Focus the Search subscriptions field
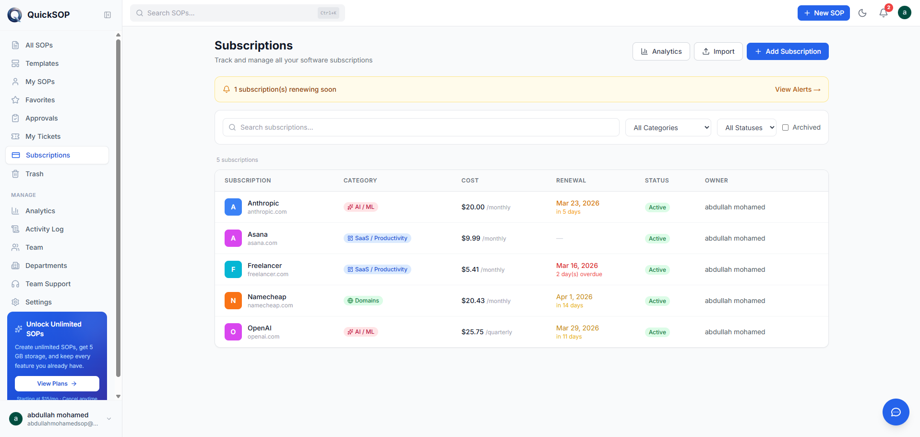Viewport: 920px width, 437px height. click(421, 127)
